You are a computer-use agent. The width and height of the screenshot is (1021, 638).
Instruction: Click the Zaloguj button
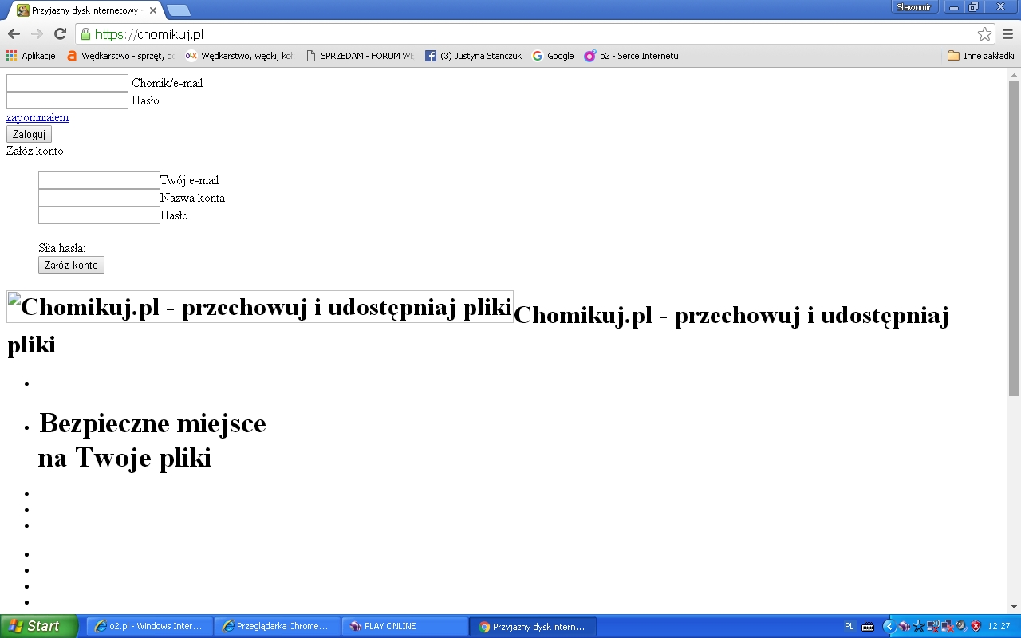pos(29,134)
